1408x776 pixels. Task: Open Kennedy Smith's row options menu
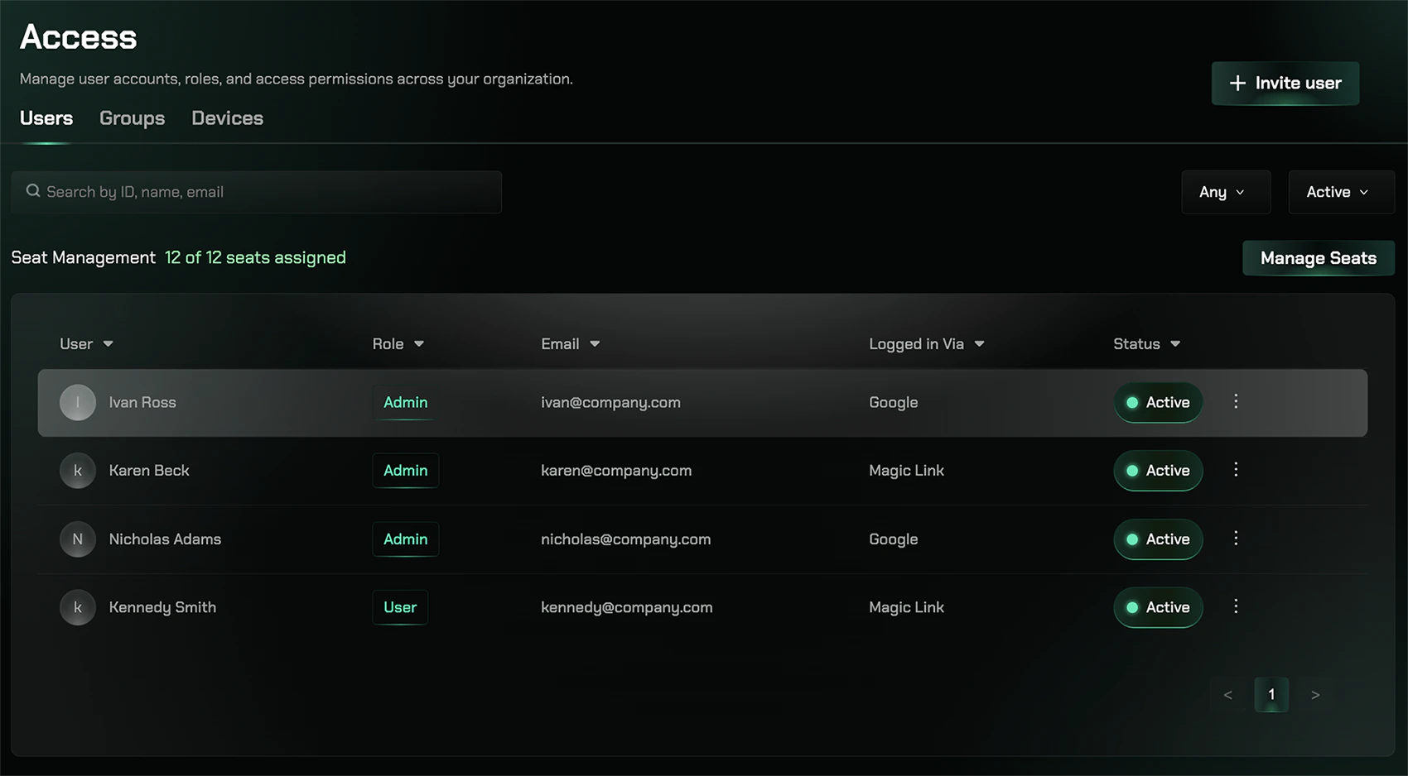pos(1236,606)
